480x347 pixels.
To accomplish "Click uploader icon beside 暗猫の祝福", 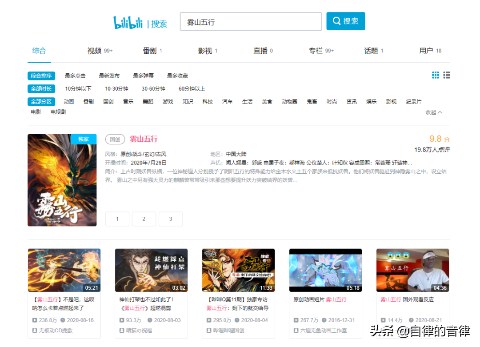I will (x=122, y=331).
